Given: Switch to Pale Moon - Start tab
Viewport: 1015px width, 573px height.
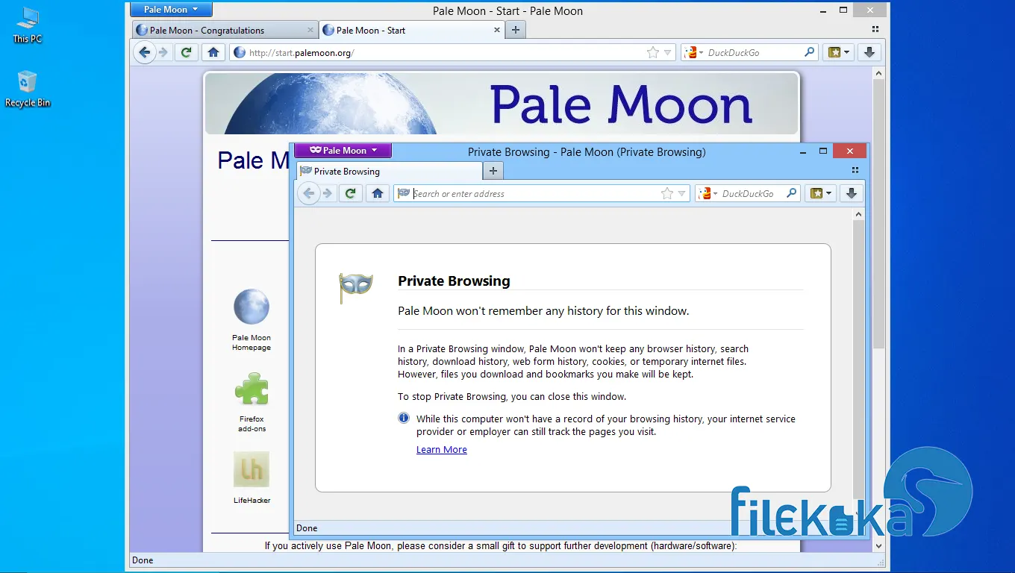Looking at the screenshot, I should (x=412, y=30).
